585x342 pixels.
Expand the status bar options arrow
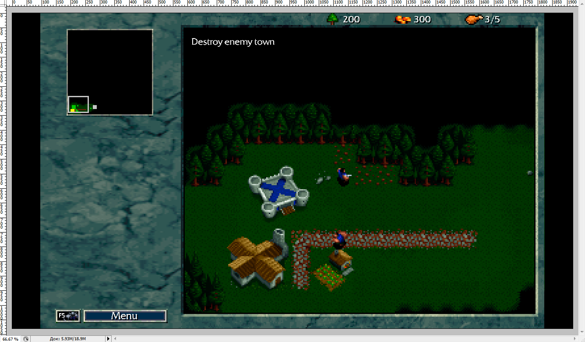tap(109, 339)
